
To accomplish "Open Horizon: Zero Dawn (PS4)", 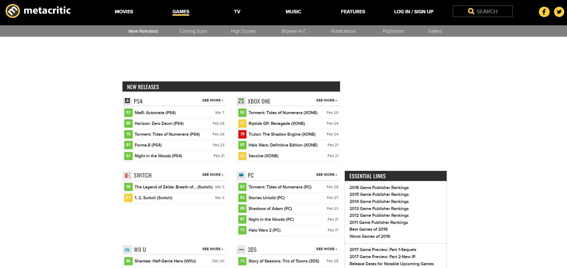I will 159,123.
